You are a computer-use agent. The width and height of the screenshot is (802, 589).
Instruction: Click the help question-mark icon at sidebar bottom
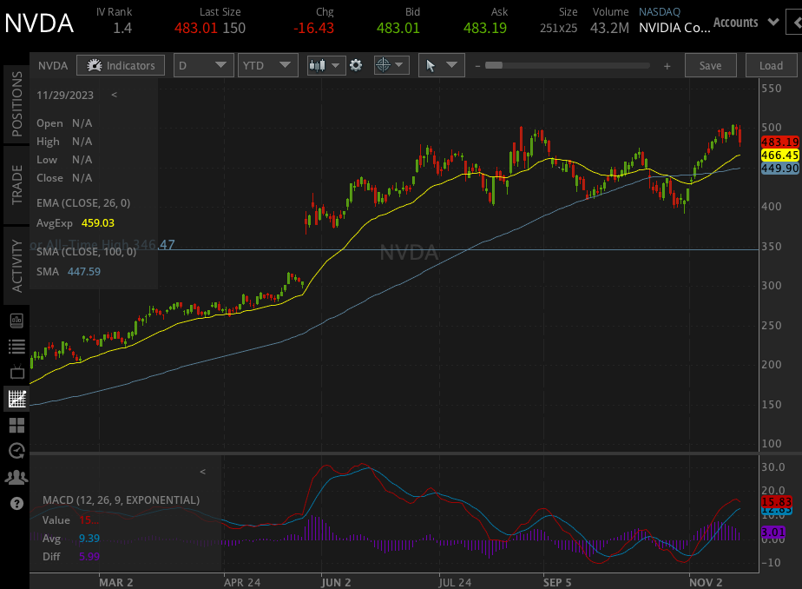(x=16, y=503)
